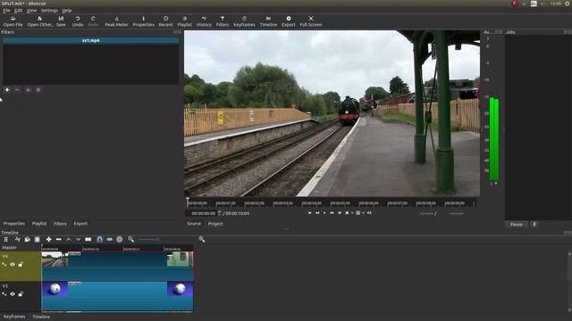
Task: Append clip to track using plus icon
Action: 48,239
